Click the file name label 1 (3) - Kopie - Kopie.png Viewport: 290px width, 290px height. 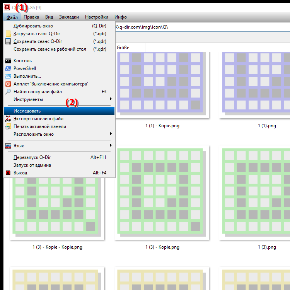[x=58, y=247]
